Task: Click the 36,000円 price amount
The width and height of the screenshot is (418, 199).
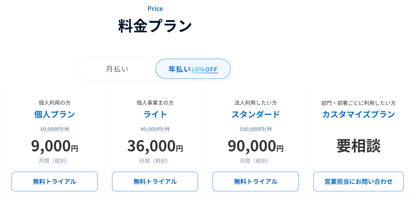Action: pyautogui.click(x=155, y=146)
